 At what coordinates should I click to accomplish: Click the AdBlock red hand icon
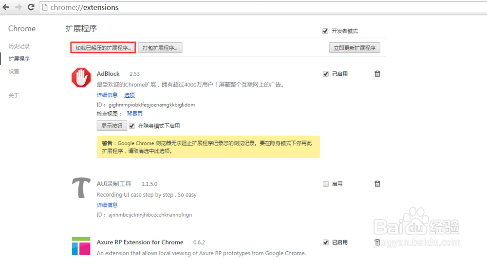(x=81, y=77)
